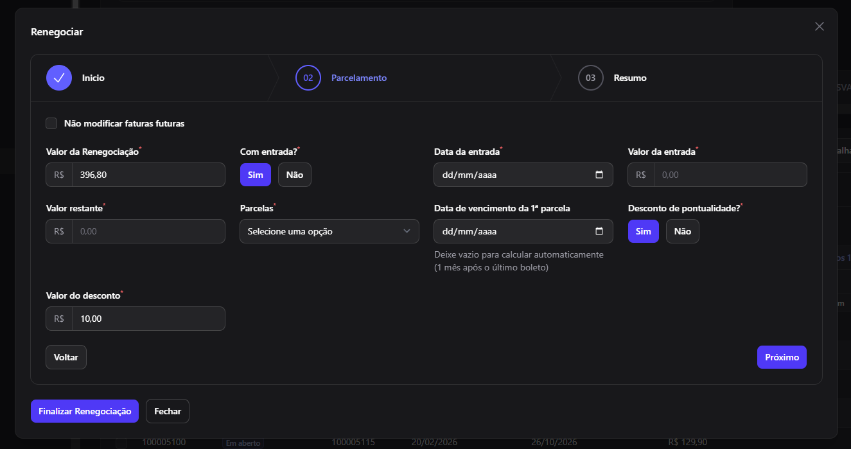Screen dimensions: 851x449
Task: Select Não for Com entrada
Action: click(295, 175)
